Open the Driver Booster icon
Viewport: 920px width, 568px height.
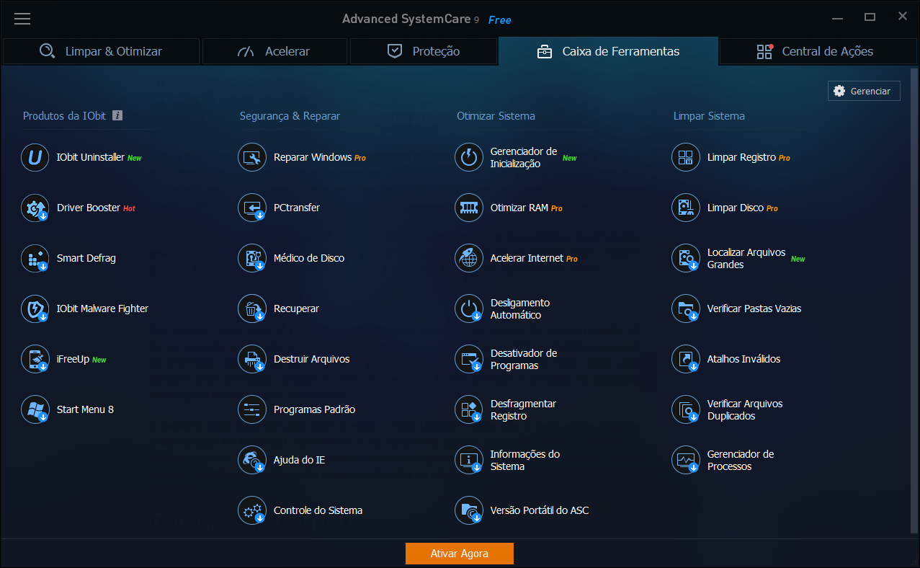(x=35, y=208)
